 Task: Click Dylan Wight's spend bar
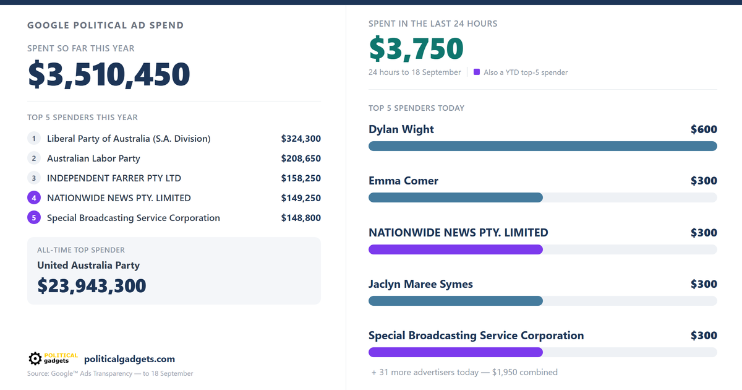coord(543,146)
